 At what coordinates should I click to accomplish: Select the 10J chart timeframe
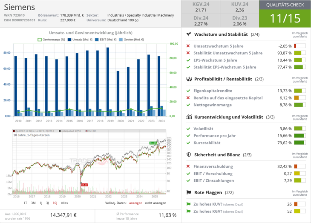point(55,203)
